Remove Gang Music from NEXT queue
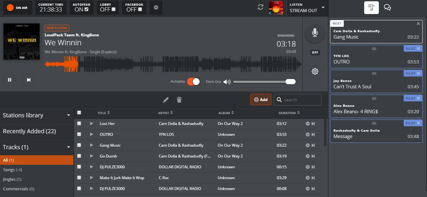This screenshot has width=427, height=197. point(418,24)
